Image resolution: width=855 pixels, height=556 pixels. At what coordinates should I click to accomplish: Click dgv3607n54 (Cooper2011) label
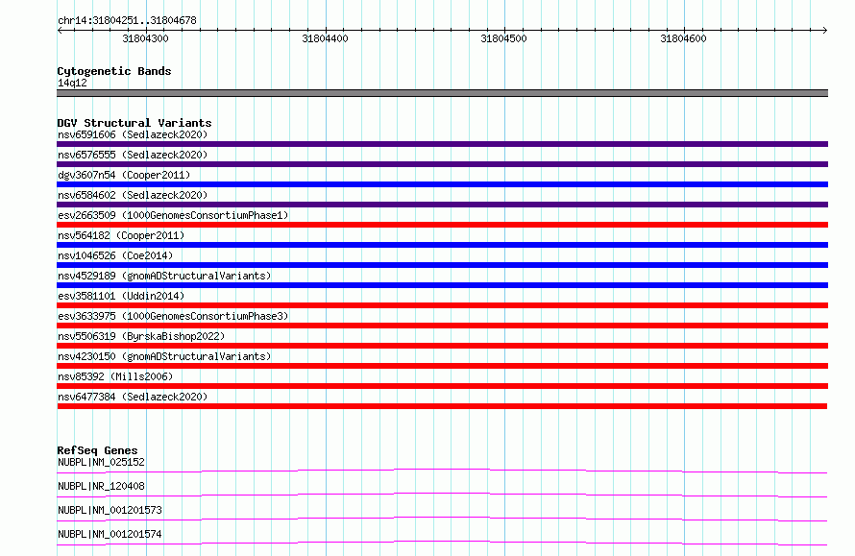pyautogui.click(x=124, y=175)
